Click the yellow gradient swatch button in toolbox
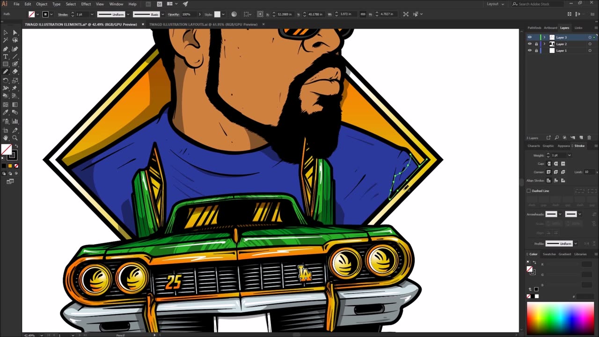599x337 pixels. point(10,166)
